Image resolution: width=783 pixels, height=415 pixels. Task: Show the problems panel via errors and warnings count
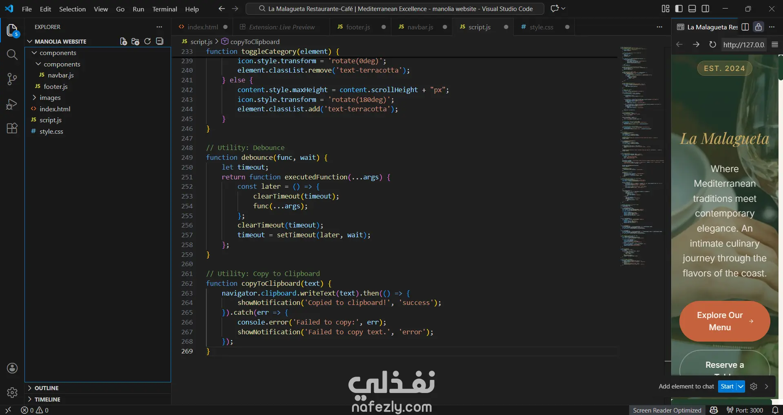35,410
